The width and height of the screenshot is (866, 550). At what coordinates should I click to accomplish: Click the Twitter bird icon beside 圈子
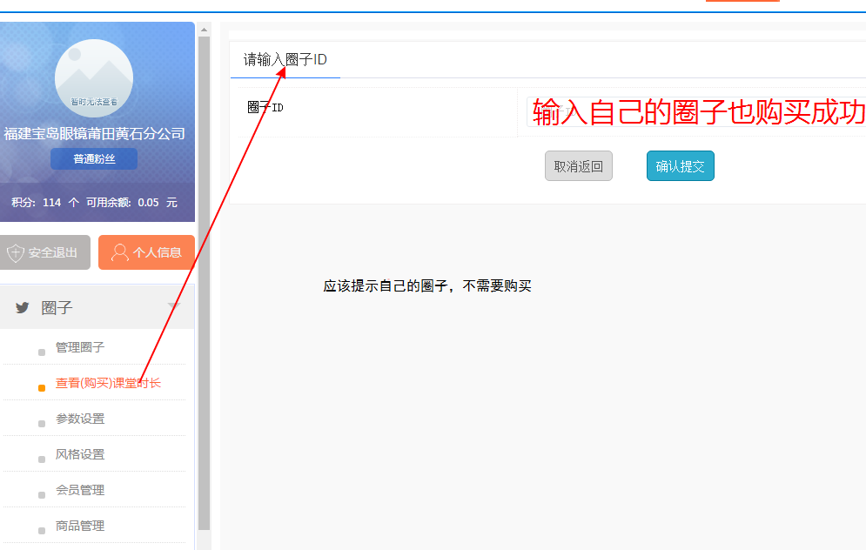(x=22, y=308)
